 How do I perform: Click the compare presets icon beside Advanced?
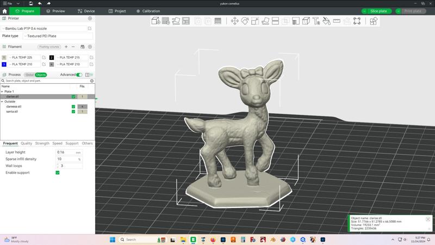(x=88, y=75)
